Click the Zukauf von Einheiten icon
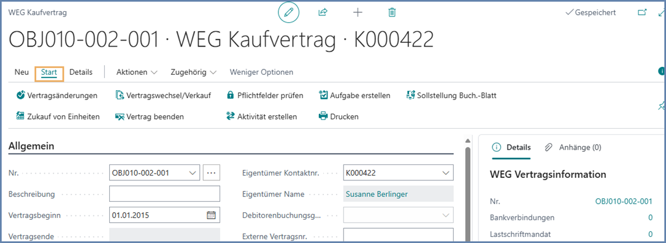This screenshot has width=666, height=243. pos(20,116)
